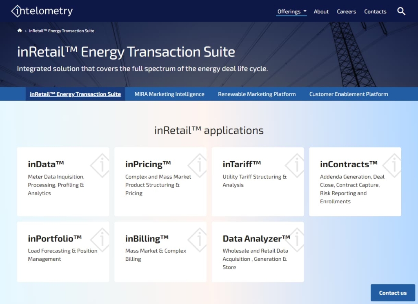Open the inData application card title

coord(46,164)
